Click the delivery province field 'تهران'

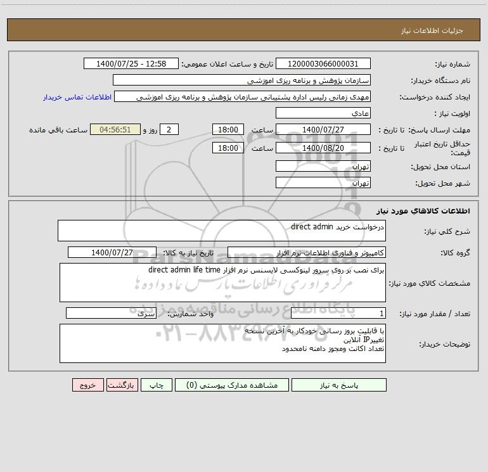tap(323, 166)
